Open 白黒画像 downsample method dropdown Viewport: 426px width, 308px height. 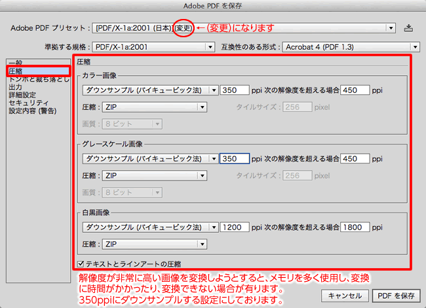150,227
